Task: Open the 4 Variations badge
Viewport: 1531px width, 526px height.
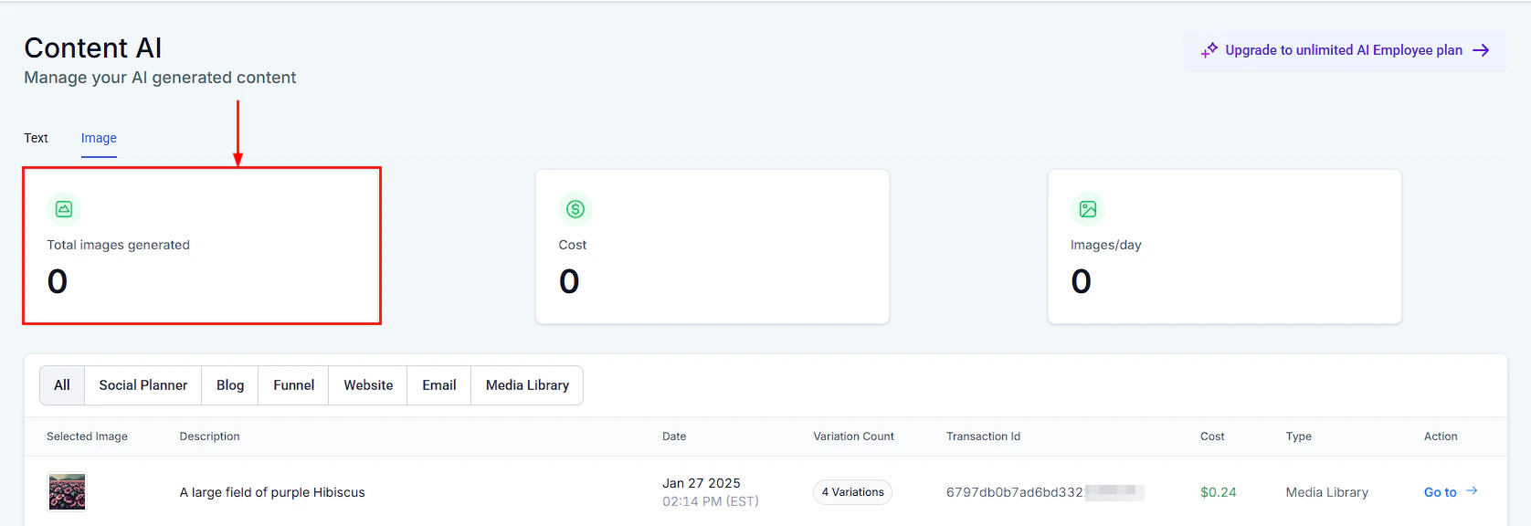Action: [x=852, y=492]
